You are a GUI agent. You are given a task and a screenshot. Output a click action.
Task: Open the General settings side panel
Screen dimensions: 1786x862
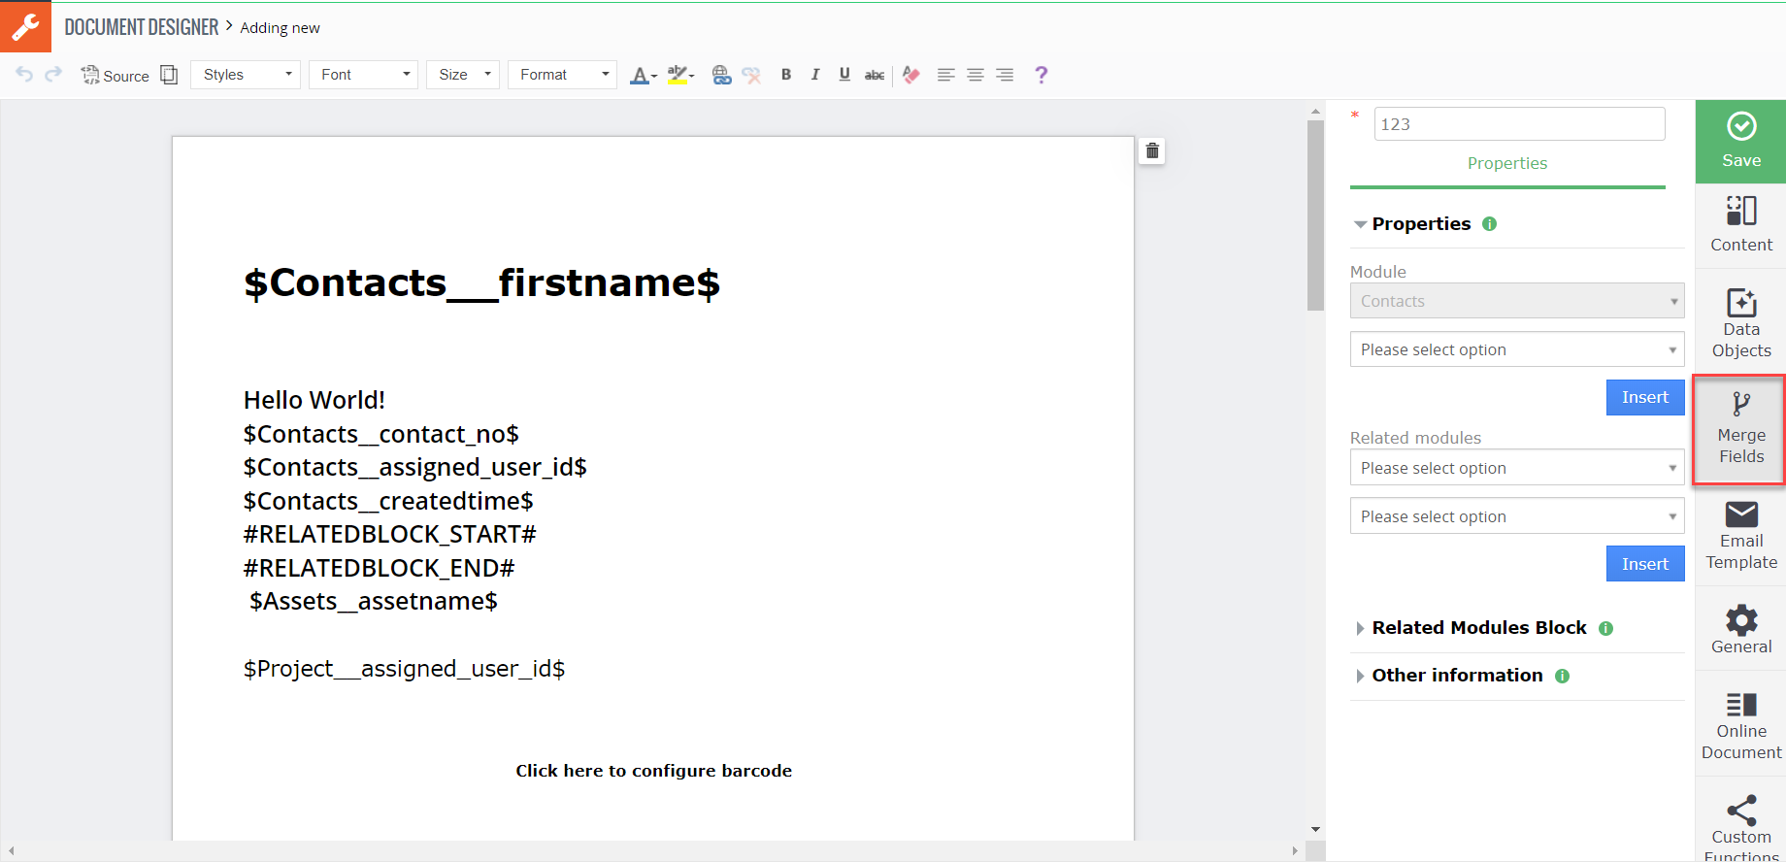(1741, 629)
